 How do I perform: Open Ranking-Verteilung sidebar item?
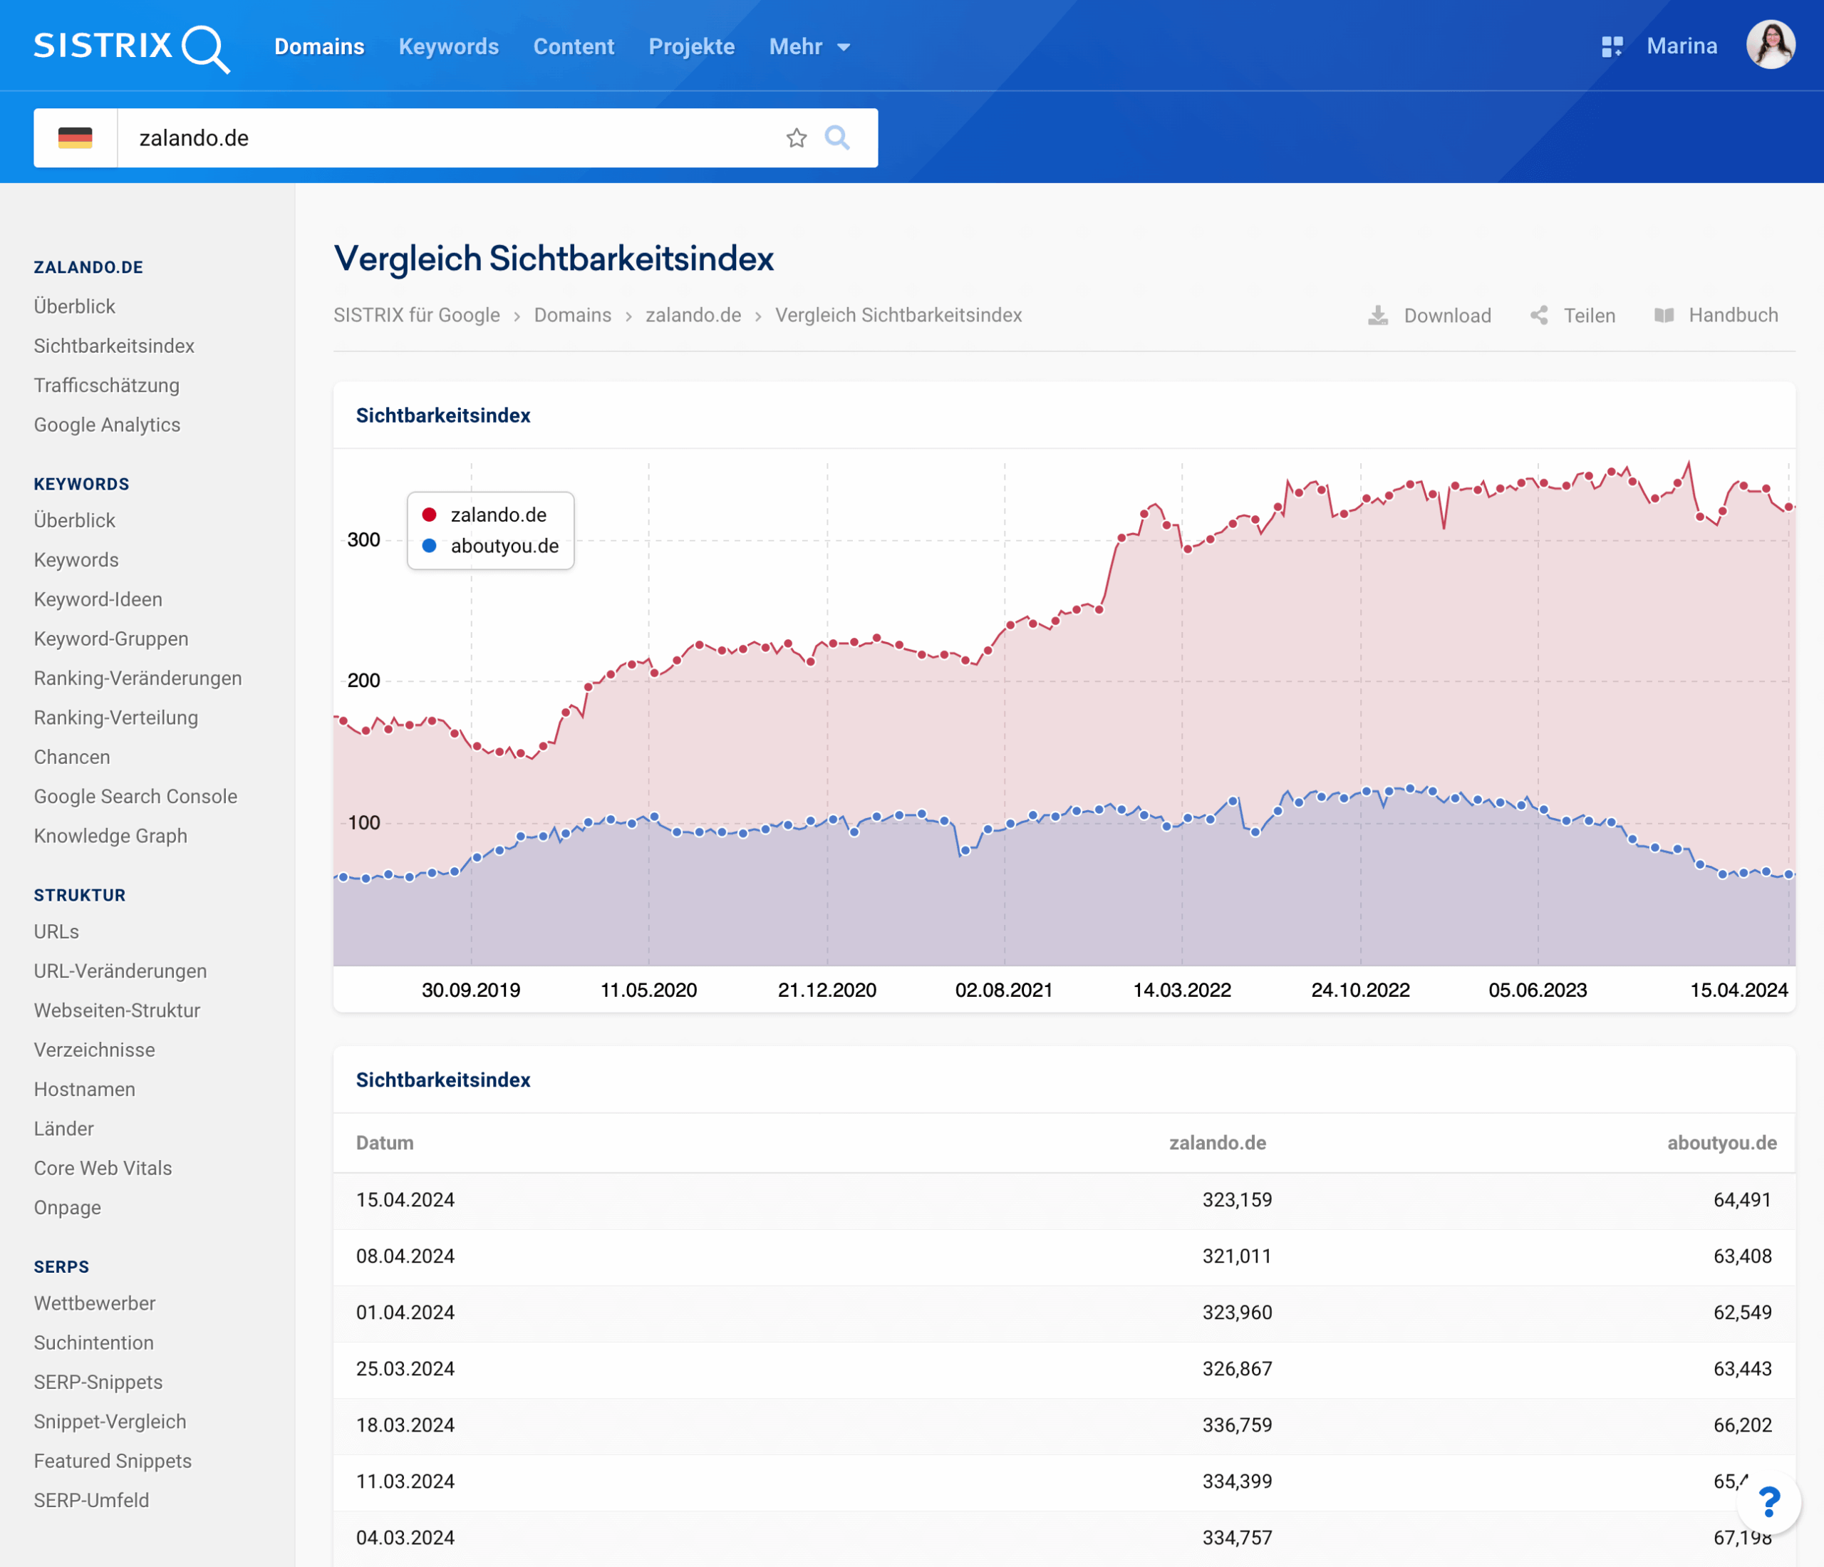[116, 718]
